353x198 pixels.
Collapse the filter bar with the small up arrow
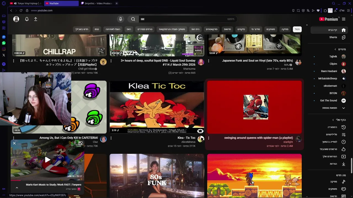tap(307, 25)
